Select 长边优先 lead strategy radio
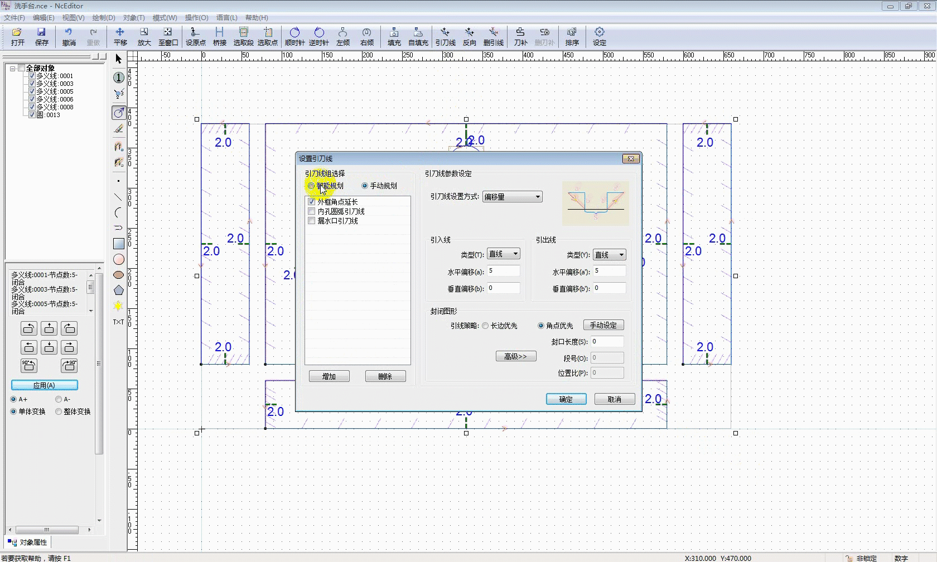Image resolution: width=937 pixels, height=562 pixels. pyautogui.click(x=485, y=326)
